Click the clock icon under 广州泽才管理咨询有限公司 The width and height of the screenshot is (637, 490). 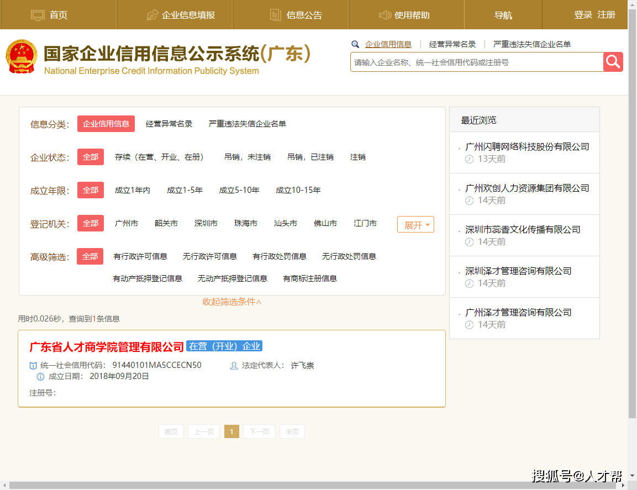[x=469, y=325]
